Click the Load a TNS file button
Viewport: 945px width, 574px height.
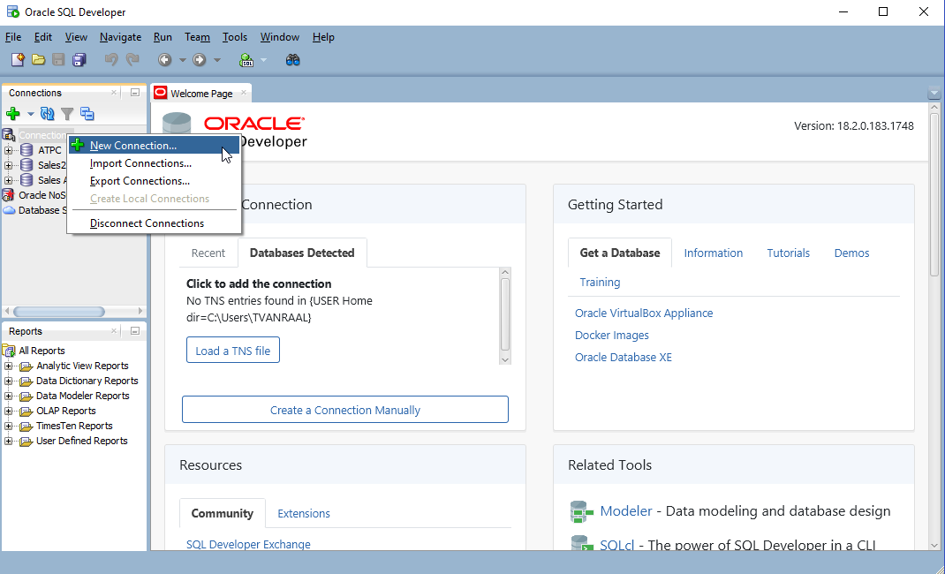coord(233,350)
